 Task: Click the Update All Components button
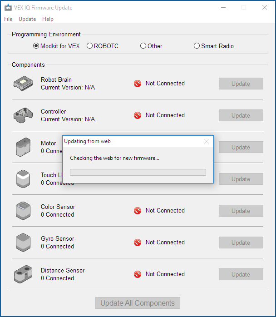[138, 303]
